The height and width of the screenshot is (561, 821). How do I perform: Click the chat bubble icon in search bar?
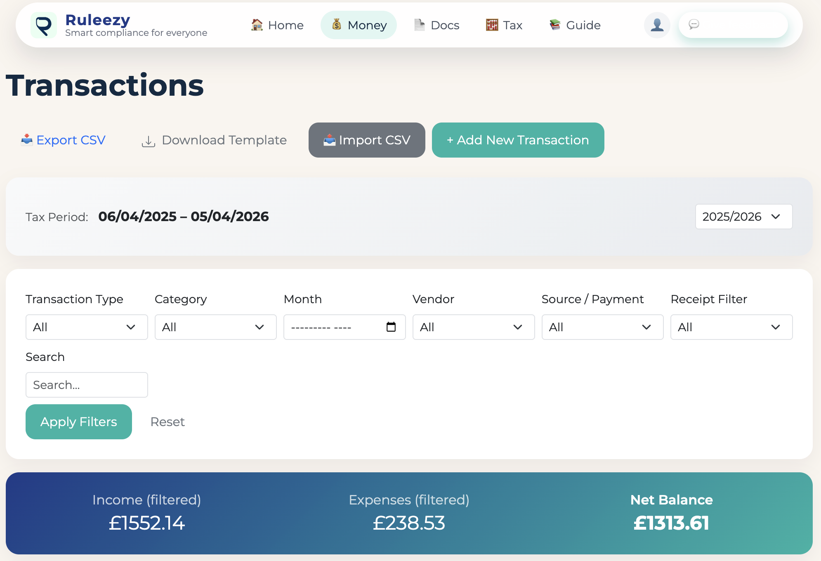[x=694, y=25]
